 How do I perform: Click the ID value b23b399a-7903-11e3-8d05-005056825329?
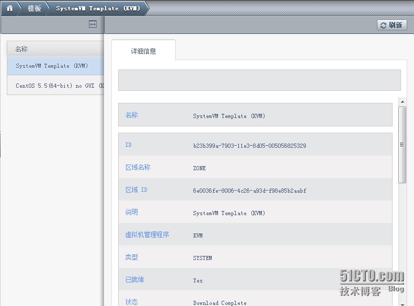[x=249, y=146]
